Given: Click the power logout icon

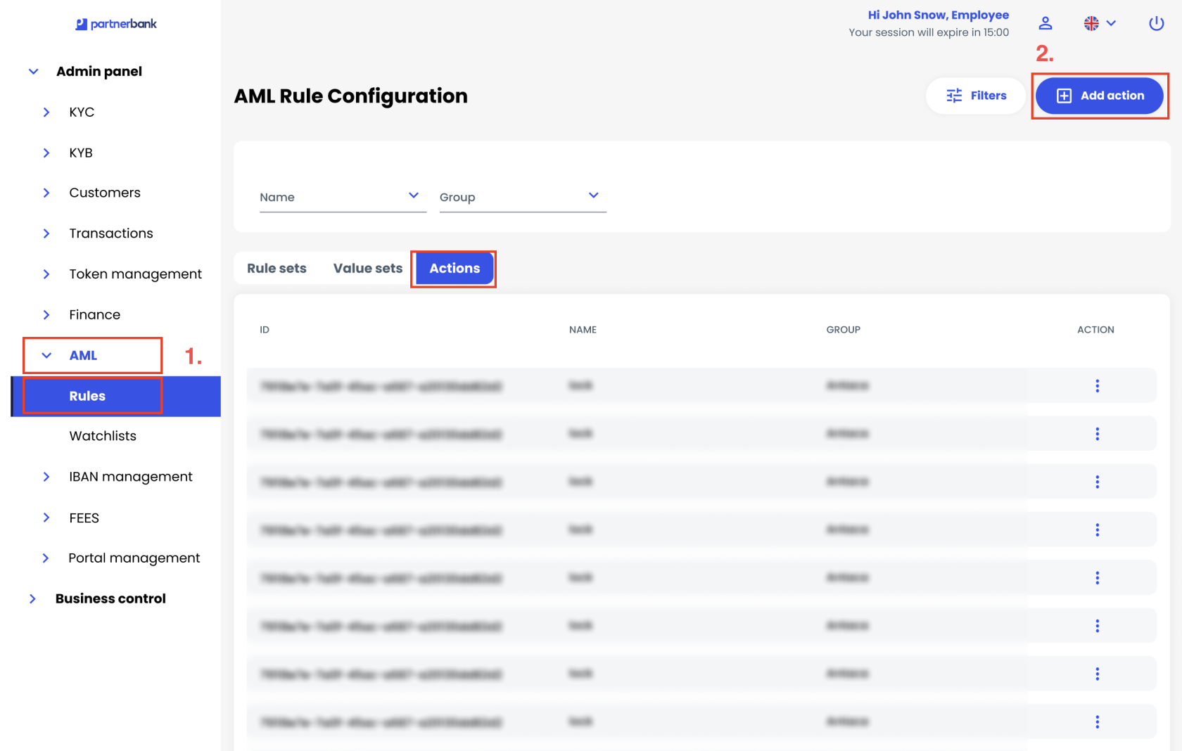Looking at the screenshot, I should coord(1156,23).
